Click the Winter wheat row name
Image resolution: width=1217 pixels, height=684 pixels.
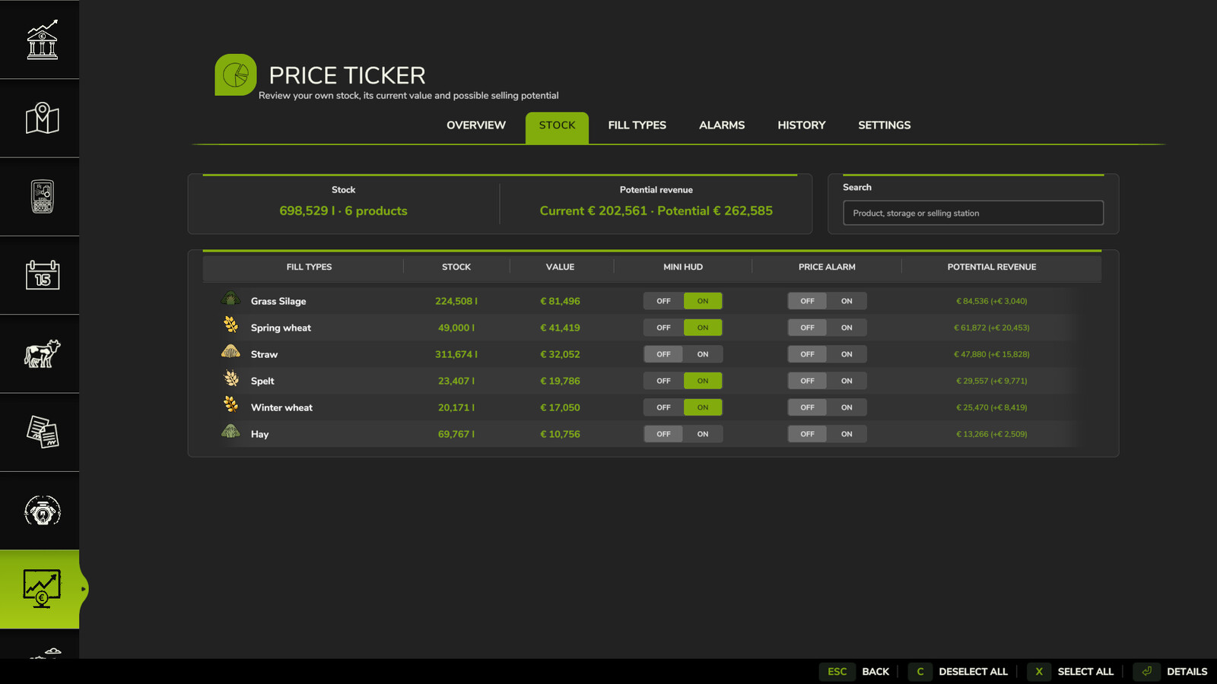tap(281, 407)
